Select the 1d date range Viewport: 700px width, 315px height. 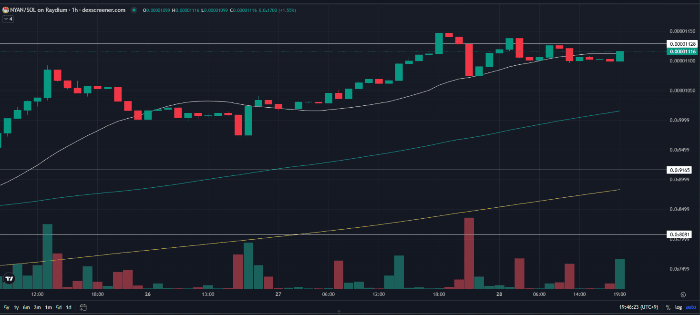(x=69, y=307)
